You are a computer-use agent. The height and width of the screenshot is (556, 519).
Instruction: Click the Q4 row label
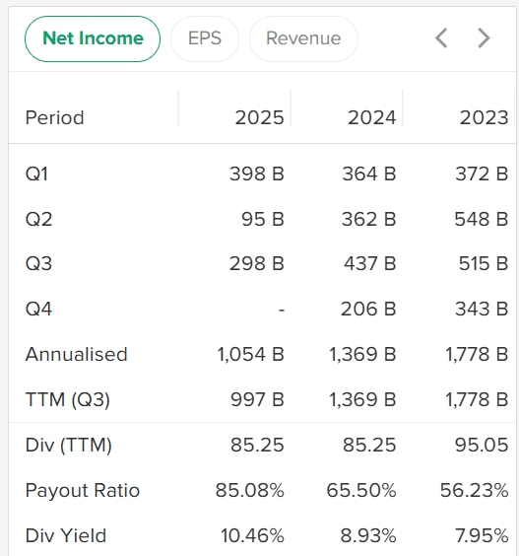pyautogui.click(x=38, y=309)
